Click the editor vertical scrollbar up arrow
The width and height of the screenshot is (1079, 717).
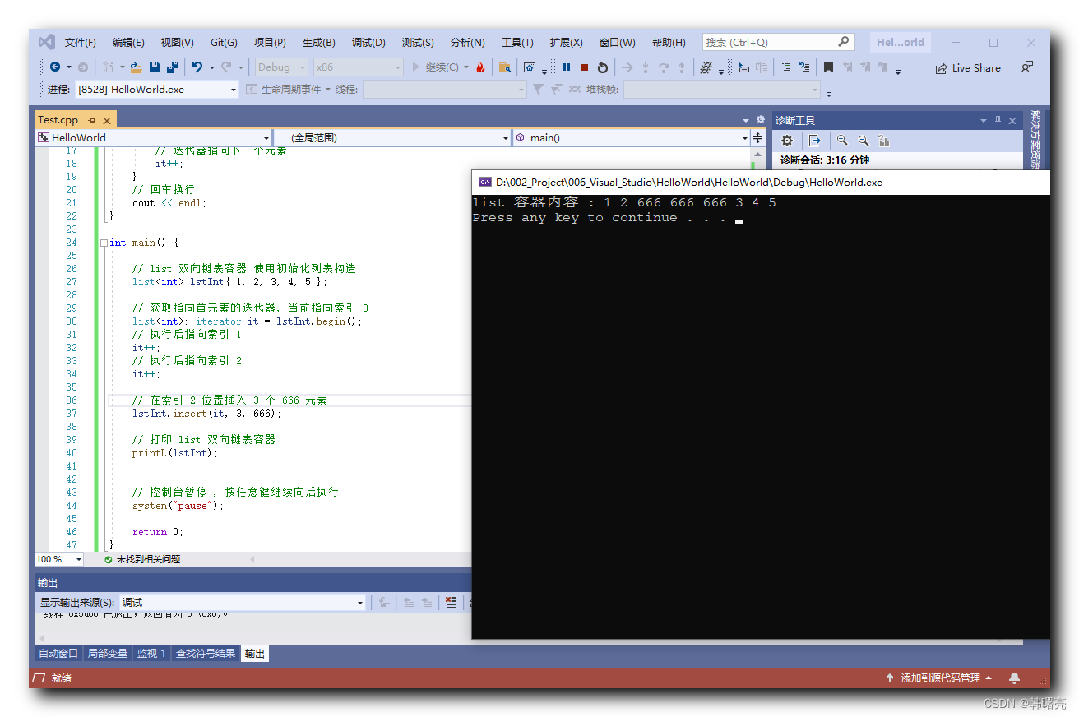[x=757, y=153]
